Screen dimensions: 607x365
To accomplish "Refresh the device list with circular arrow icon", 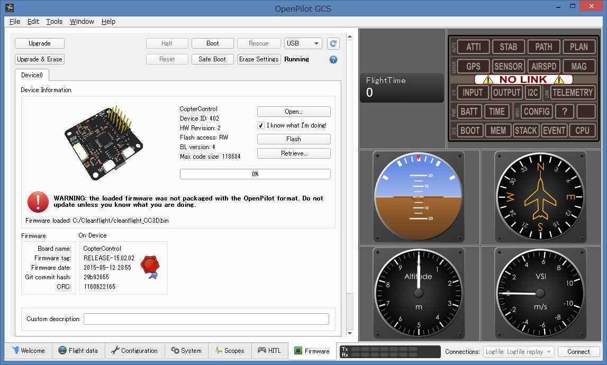I will (333, 43).
